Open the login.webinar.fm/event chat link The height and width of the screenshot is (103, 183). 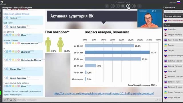[16, 14]
